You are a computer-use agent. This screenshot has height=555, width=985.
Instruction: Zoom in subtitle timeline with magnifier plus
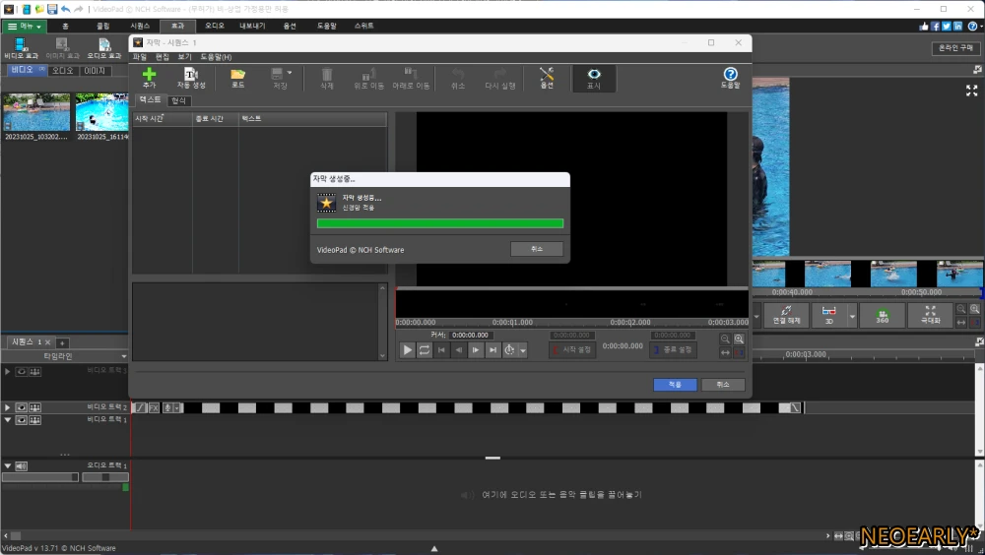pos(739,339)
